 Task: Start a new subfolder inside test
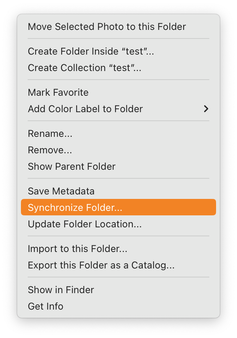point(91,52)
